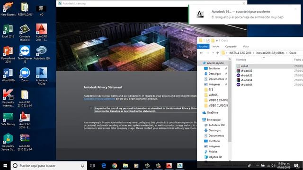Image resolution: width=303 pixels, height=170 pixels.
Task: Select Acceso rápido in the navigation pane
Action: coord(214,63)
